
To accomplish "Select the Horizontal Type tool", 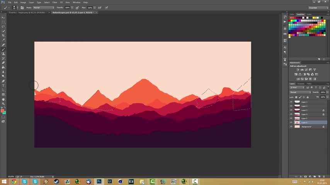I will (3, 86).
